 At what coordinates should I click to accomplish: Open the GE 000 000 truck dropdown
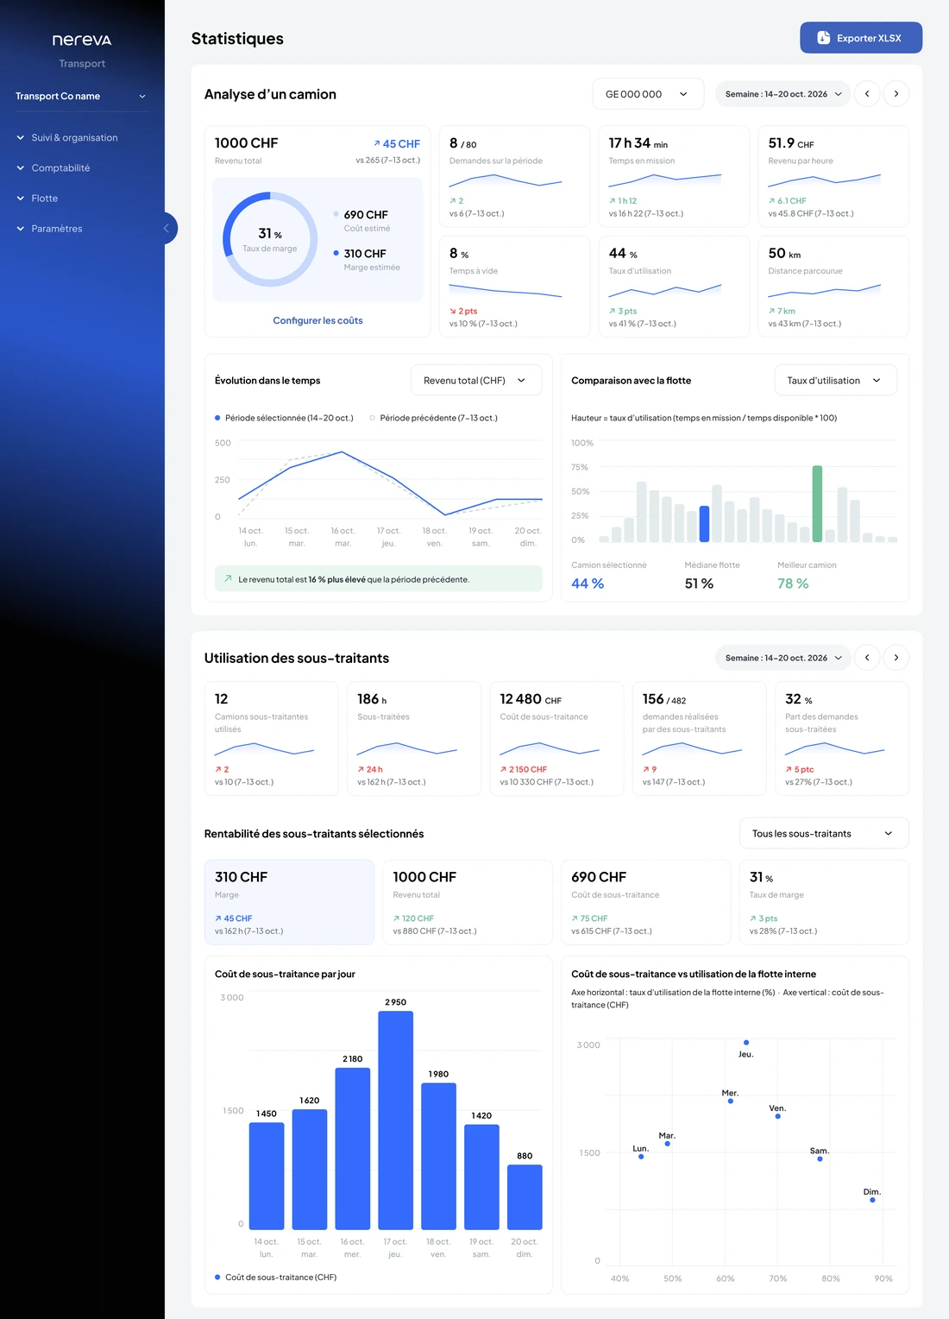[x=648, y=94]
